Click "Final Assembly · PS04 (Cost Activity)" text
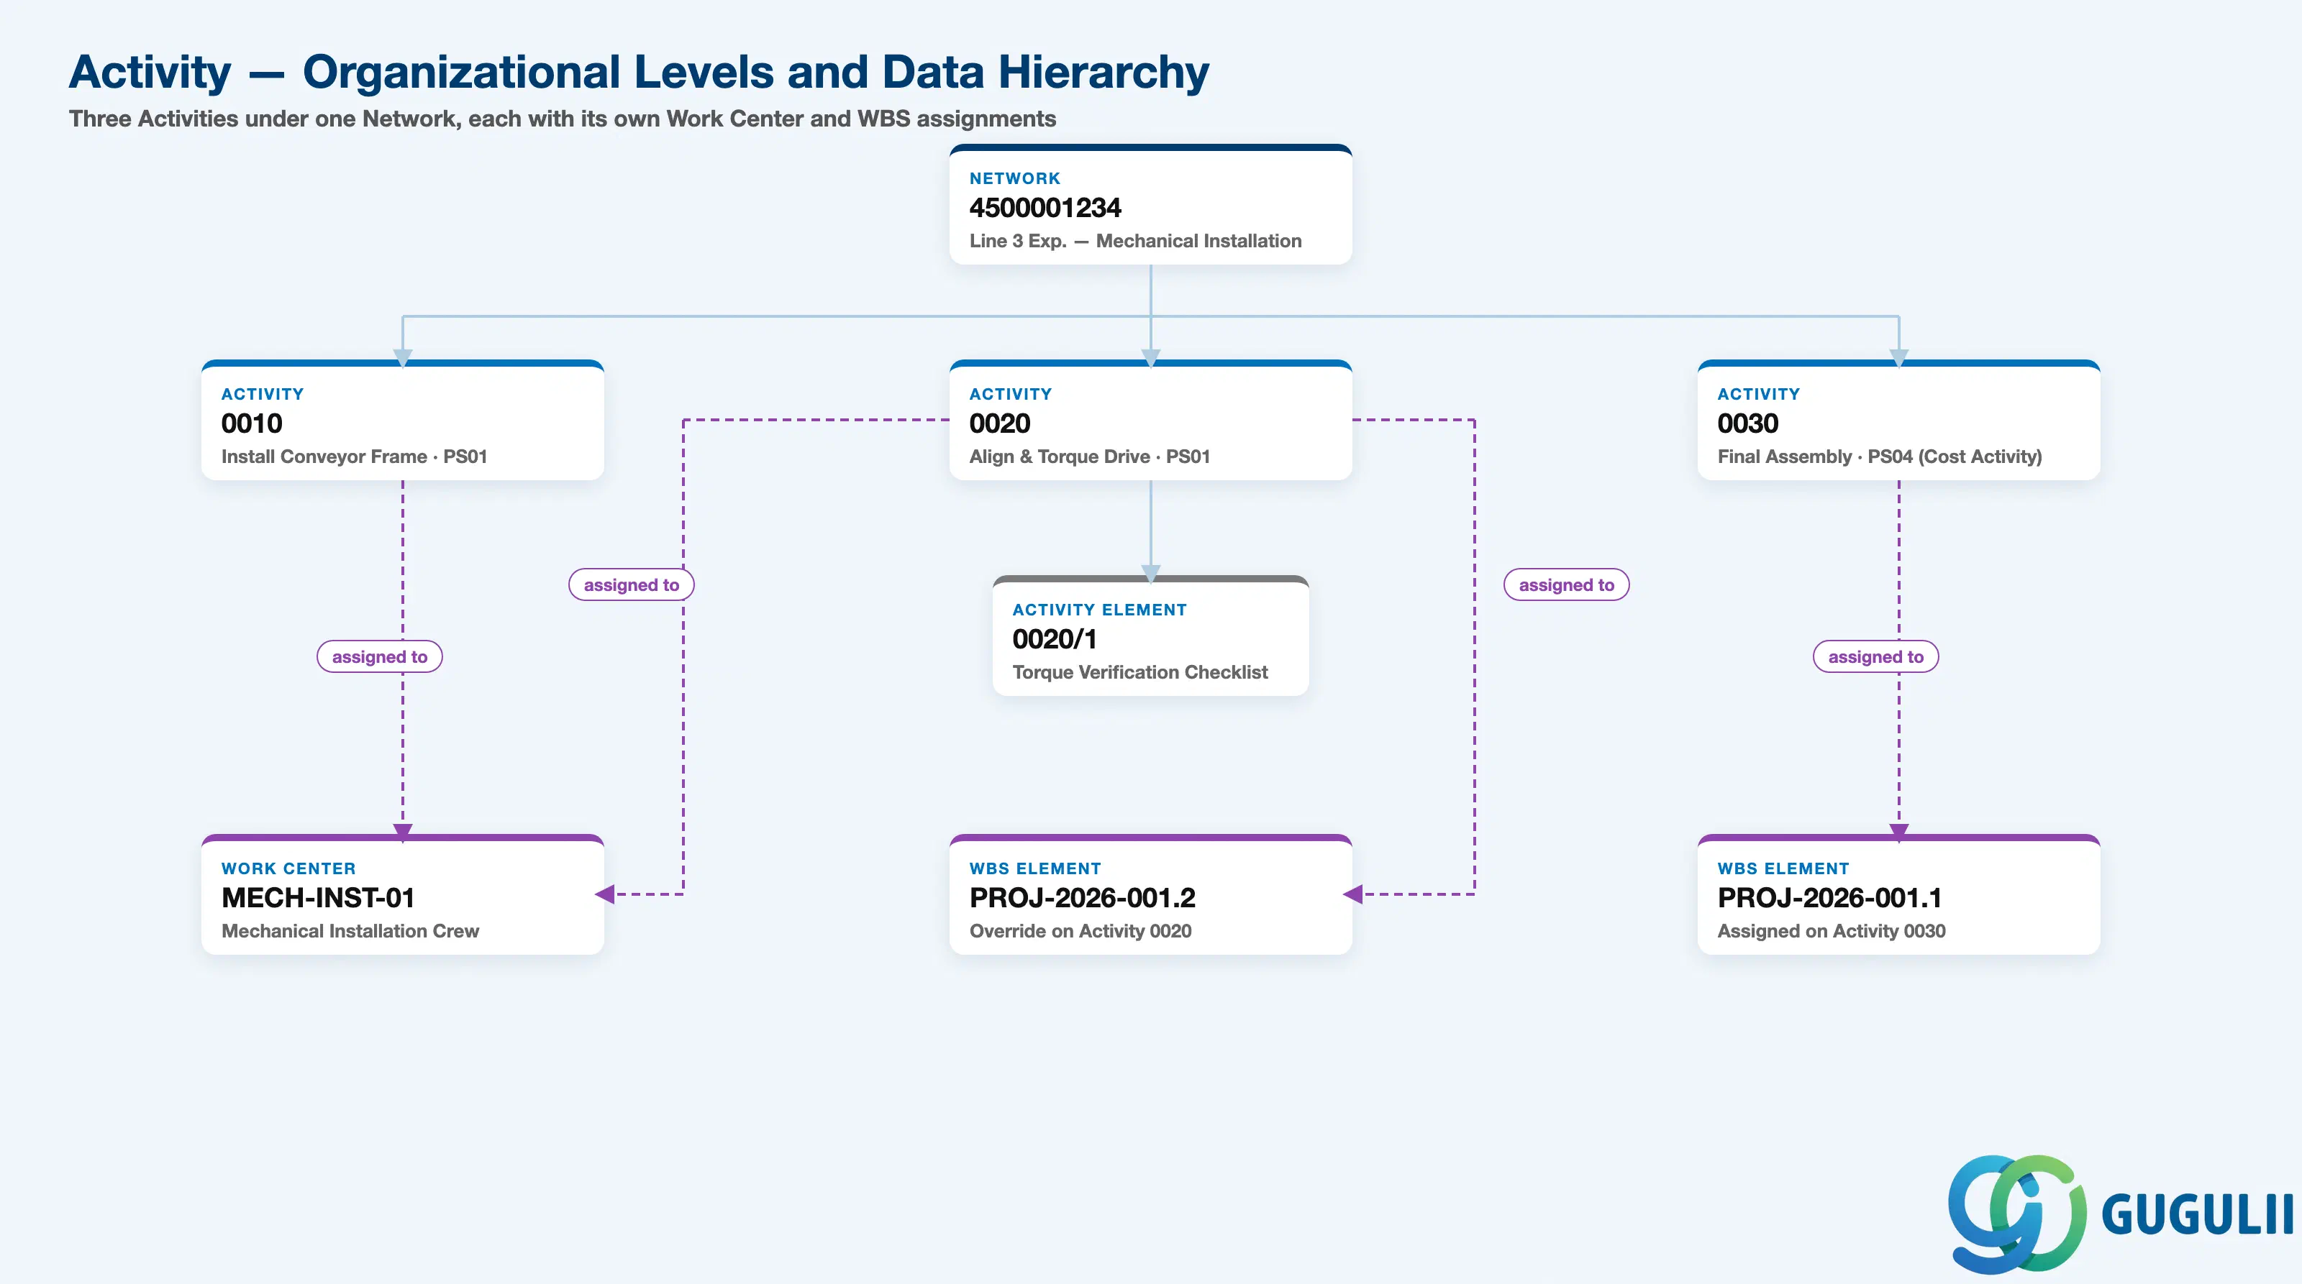 (1879, 457)
